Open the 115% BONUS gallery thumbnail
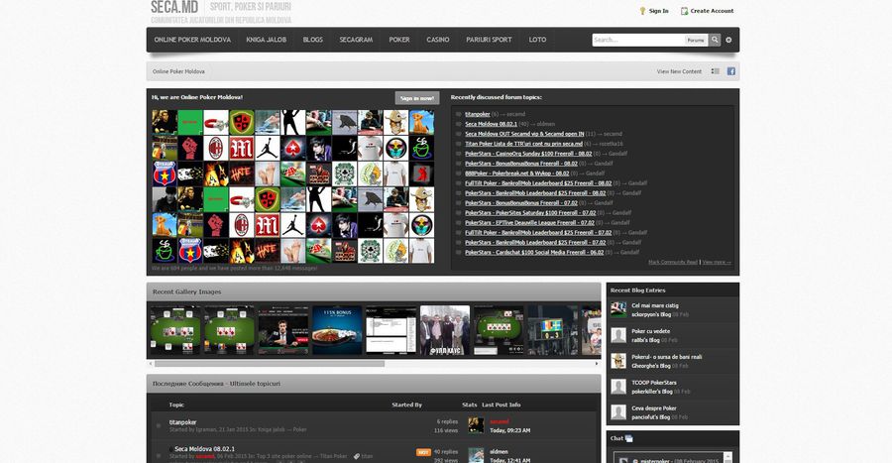The width and height of the screenshot is (892, 463). coord(337,330)
